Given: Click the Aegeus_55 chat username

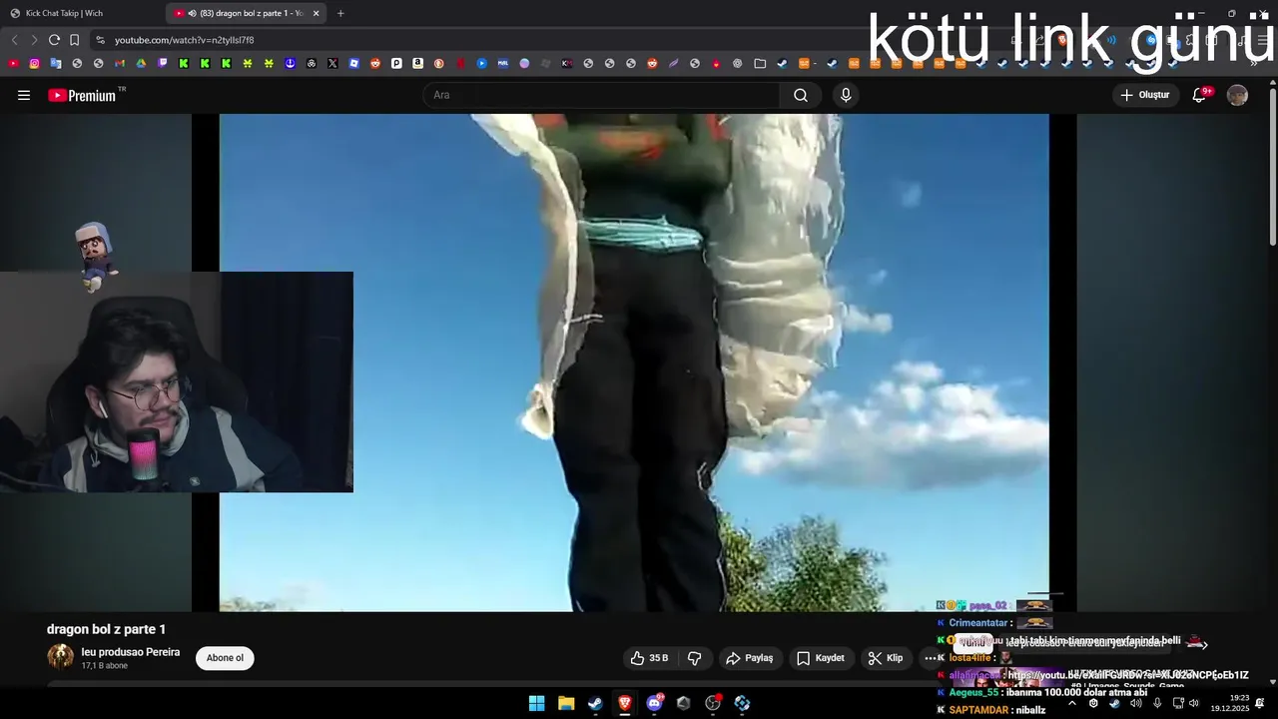Looking at the screenshot, I should pyautogui.click(x=973, y=692).
